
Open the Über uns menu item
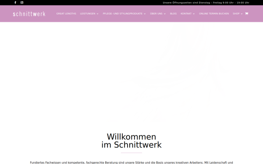click(156, 14)
